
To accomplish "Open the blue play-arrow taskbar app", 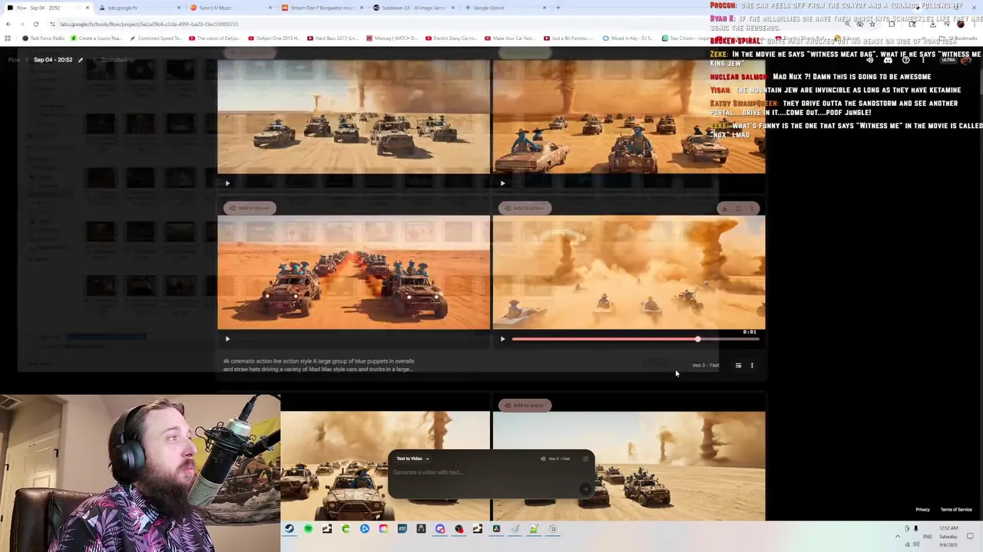I will click(x=365, y=529).
